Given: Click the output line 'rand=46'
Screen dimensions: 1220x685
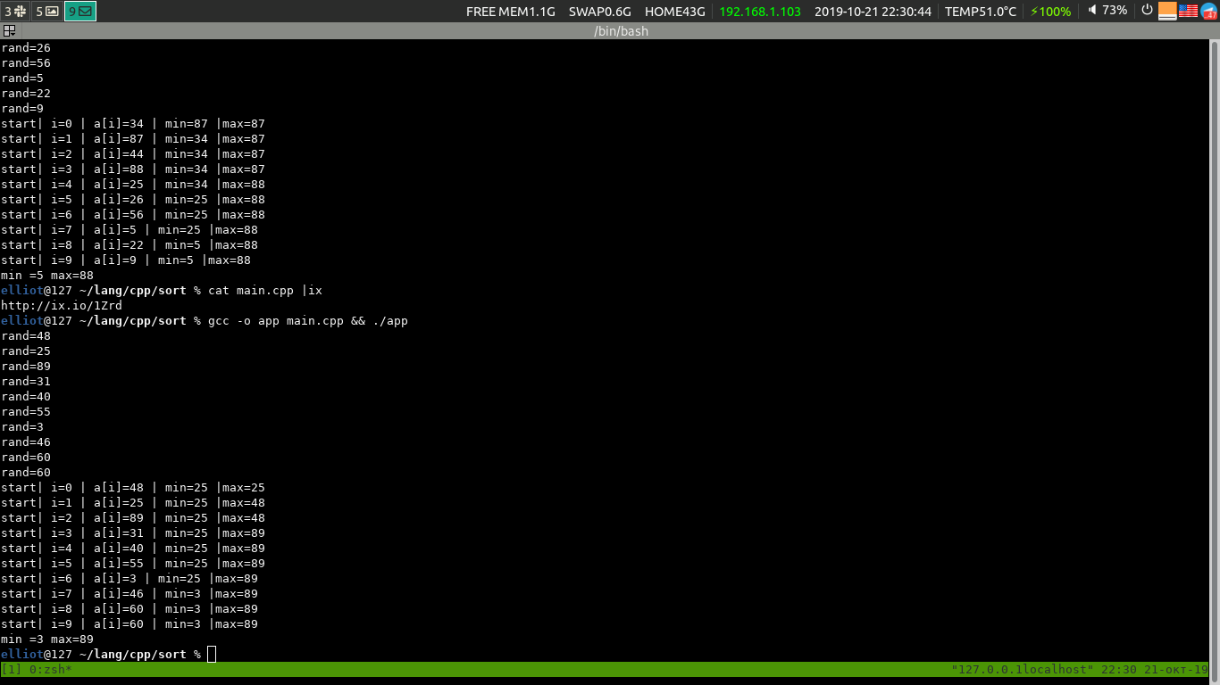Looking at the screenshot, I should pos(26,442).
